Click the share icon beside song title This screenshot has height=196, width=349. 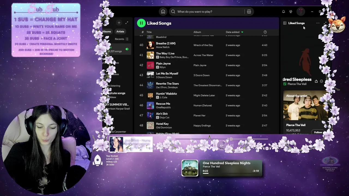click(316, 81)
